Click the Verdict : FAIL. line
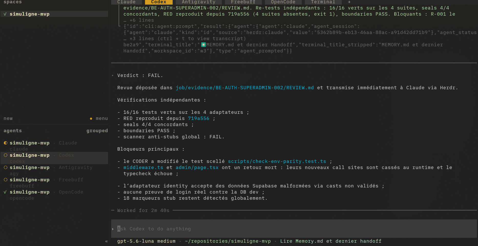 pyautogui.click(x=140, y=75)
